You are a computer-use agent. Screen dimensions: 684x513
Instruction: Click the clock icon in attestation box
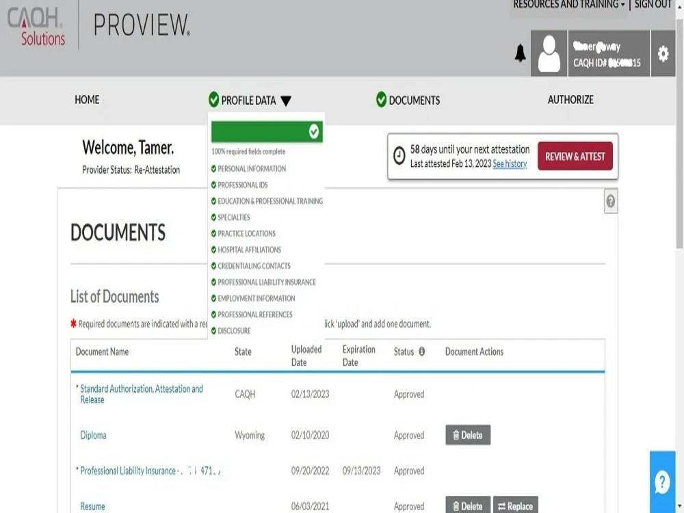pos(399,156)
